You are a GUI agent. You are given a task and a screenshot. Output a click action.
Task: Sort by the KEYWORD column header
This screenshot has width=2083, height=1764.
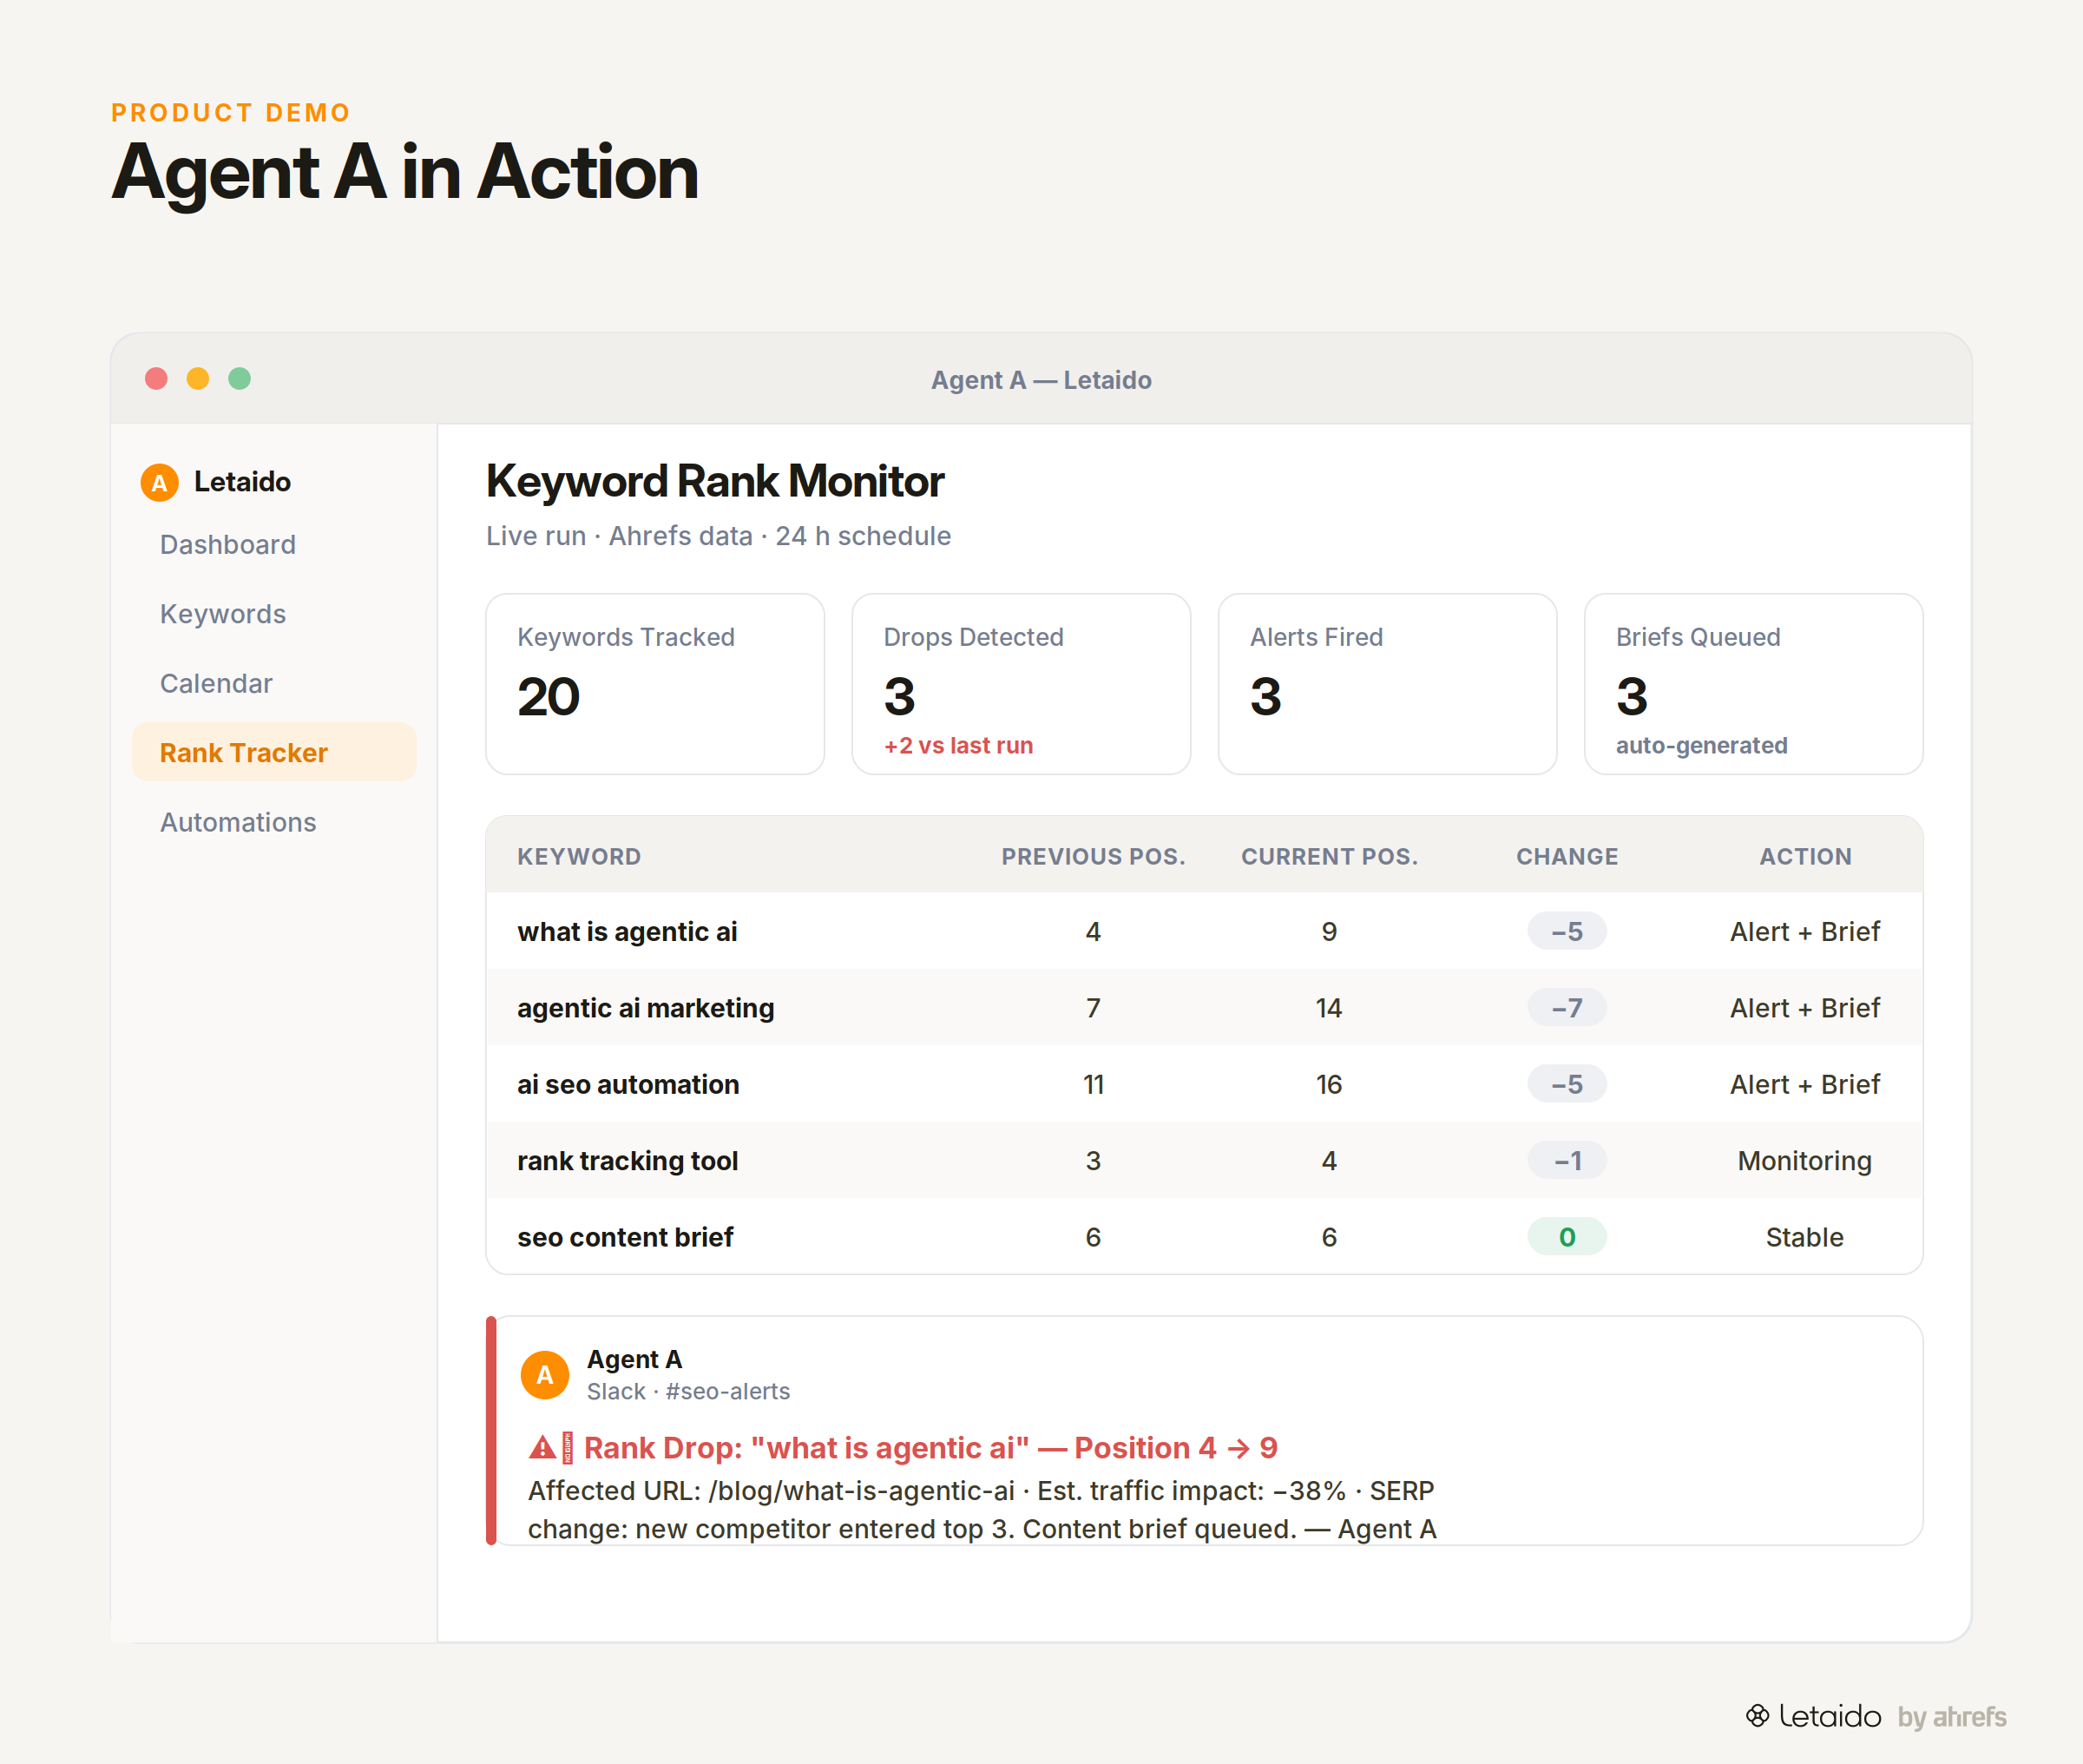pos(579,857)
